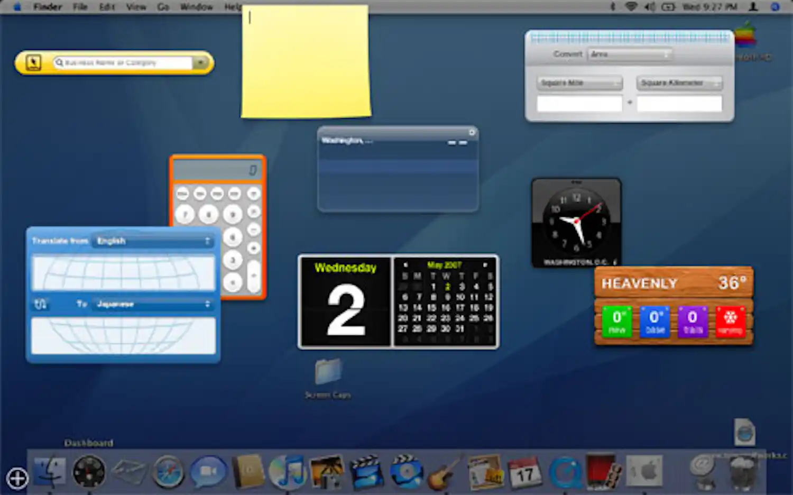Click the plus button to open the widget bar
Image resolution: width=793 pixels, height=495 pixels.
pos(17,478)
